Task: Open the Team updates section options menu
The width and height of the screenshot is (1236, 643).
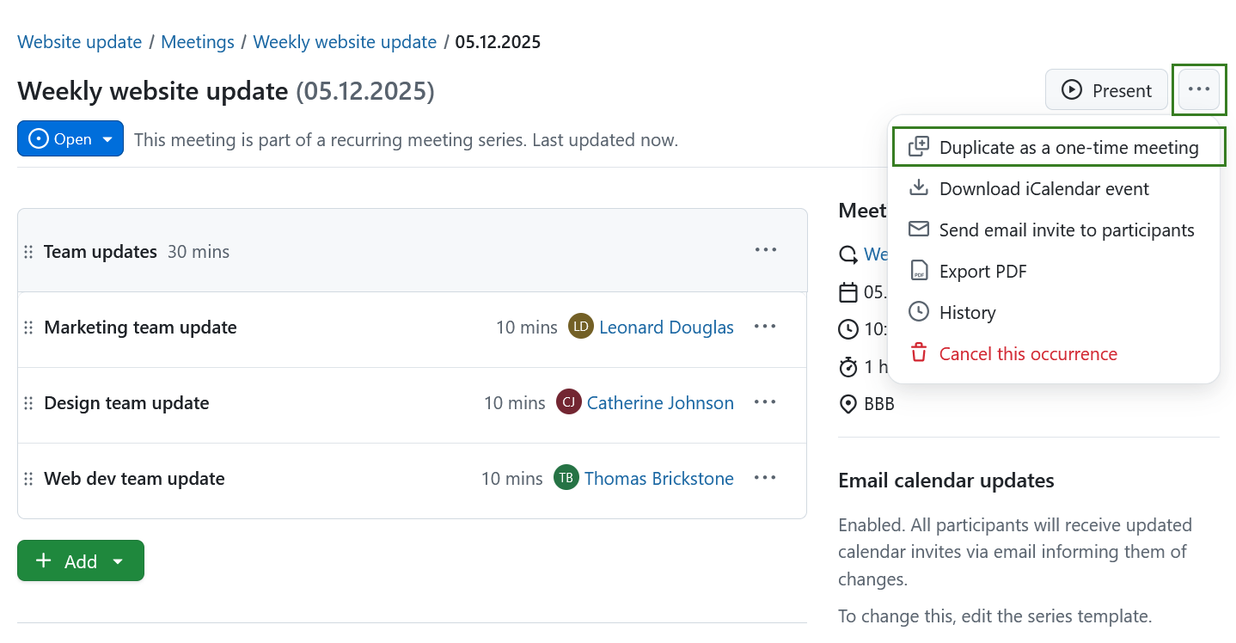Action: point(765,250)
